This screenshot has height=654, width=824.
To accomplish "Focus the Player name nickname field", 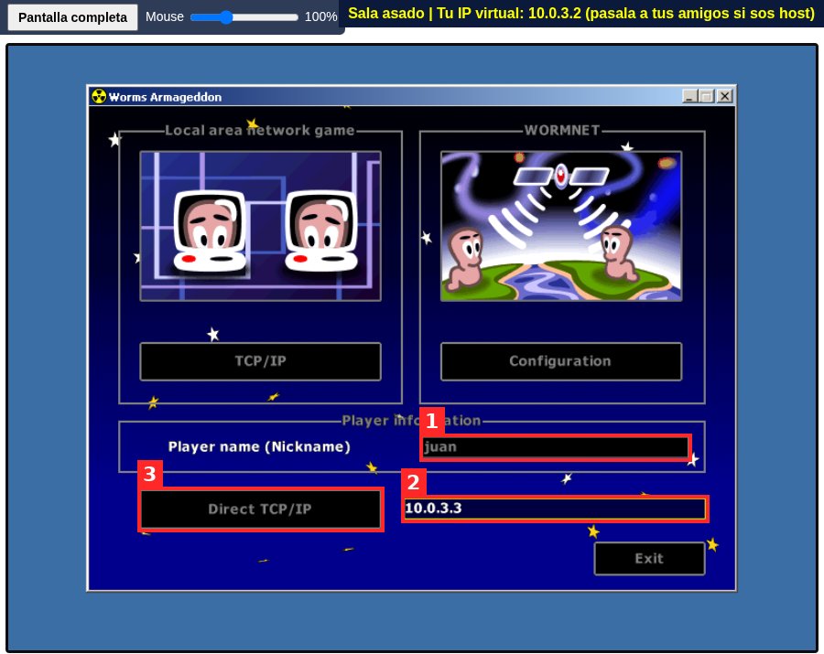I will (x=556, y=447).
